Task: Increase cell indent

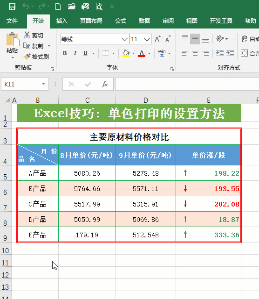Action: click(x=230, y=53)
